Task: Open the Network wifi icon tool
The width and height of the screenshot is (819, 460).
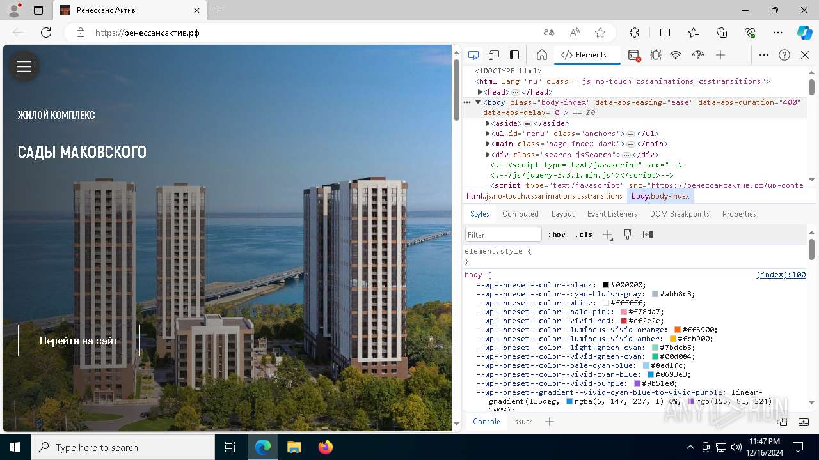Action: [676, 55]
